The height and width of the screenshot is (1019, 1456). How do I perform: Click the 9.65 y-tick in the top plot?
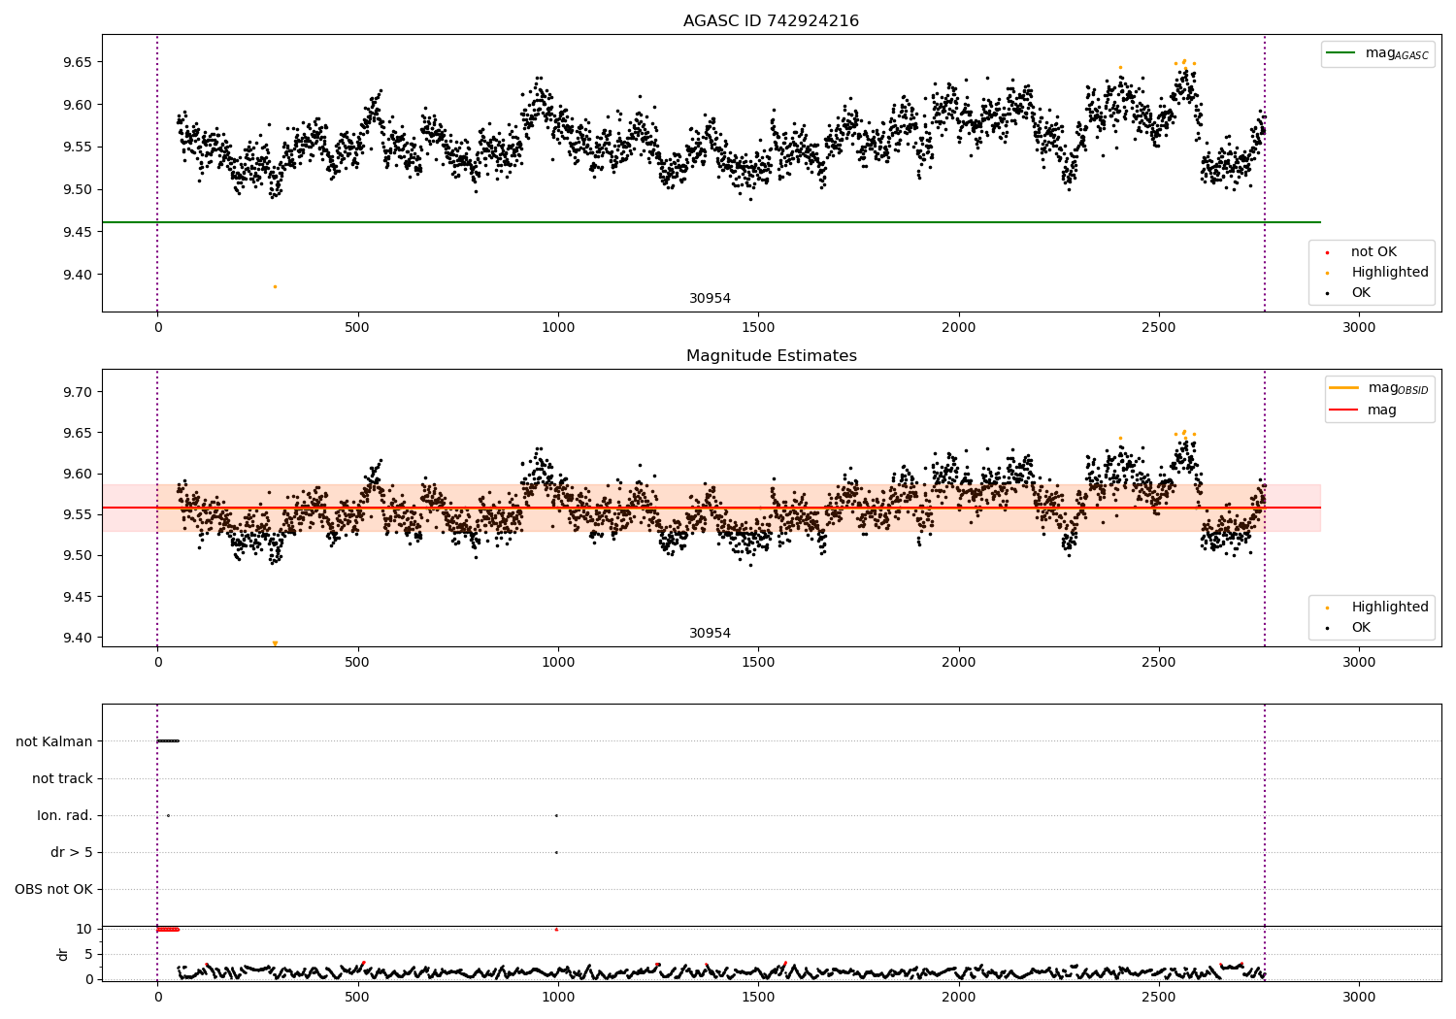pos(77,62)
